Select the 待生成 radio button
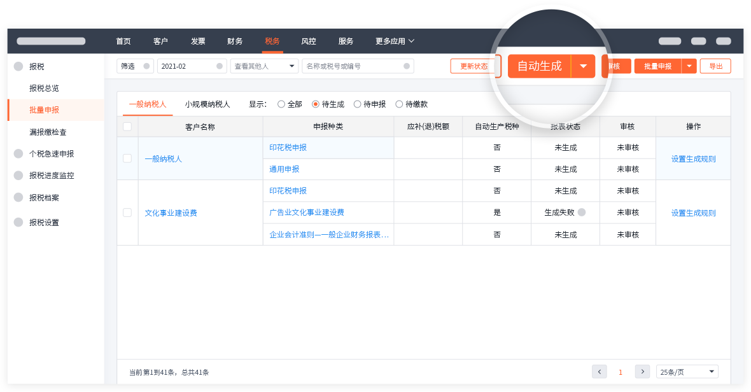The height and width of the screenshot is (392, 751). point(315,104)
